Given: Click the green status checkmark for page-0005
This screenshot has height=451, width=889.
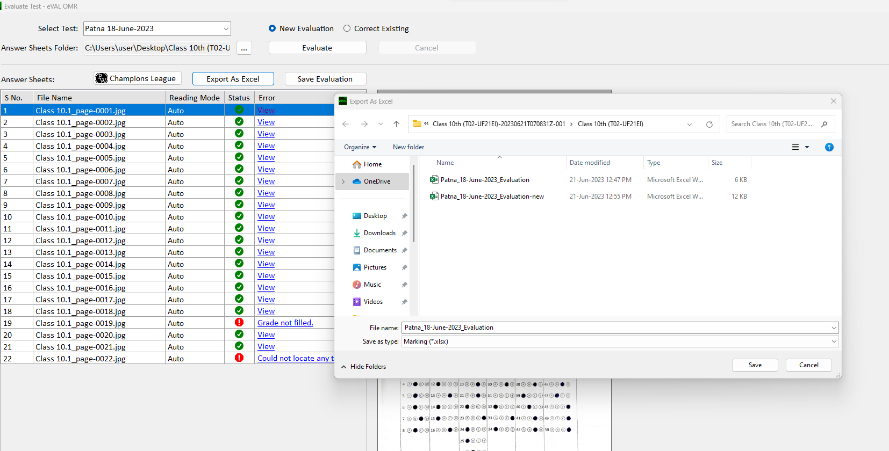Looking at the screenshot, I should click(x=239, y=157).
